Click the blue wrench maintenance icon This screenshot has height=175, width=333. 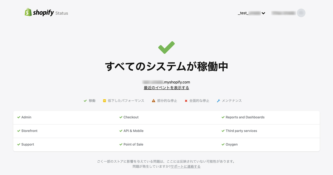tap(218, 101)
